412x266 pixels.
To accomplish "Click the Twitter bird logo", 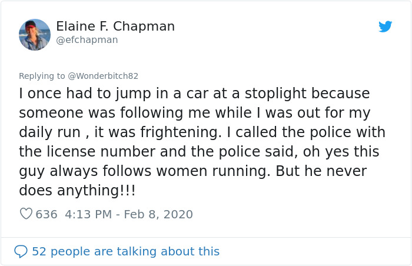I will tap(385, 26).
